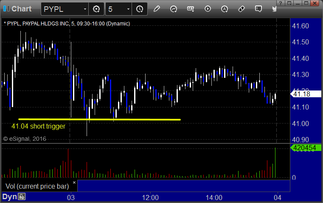Click the 41.00 price scale label

click(x=301, y=123)
